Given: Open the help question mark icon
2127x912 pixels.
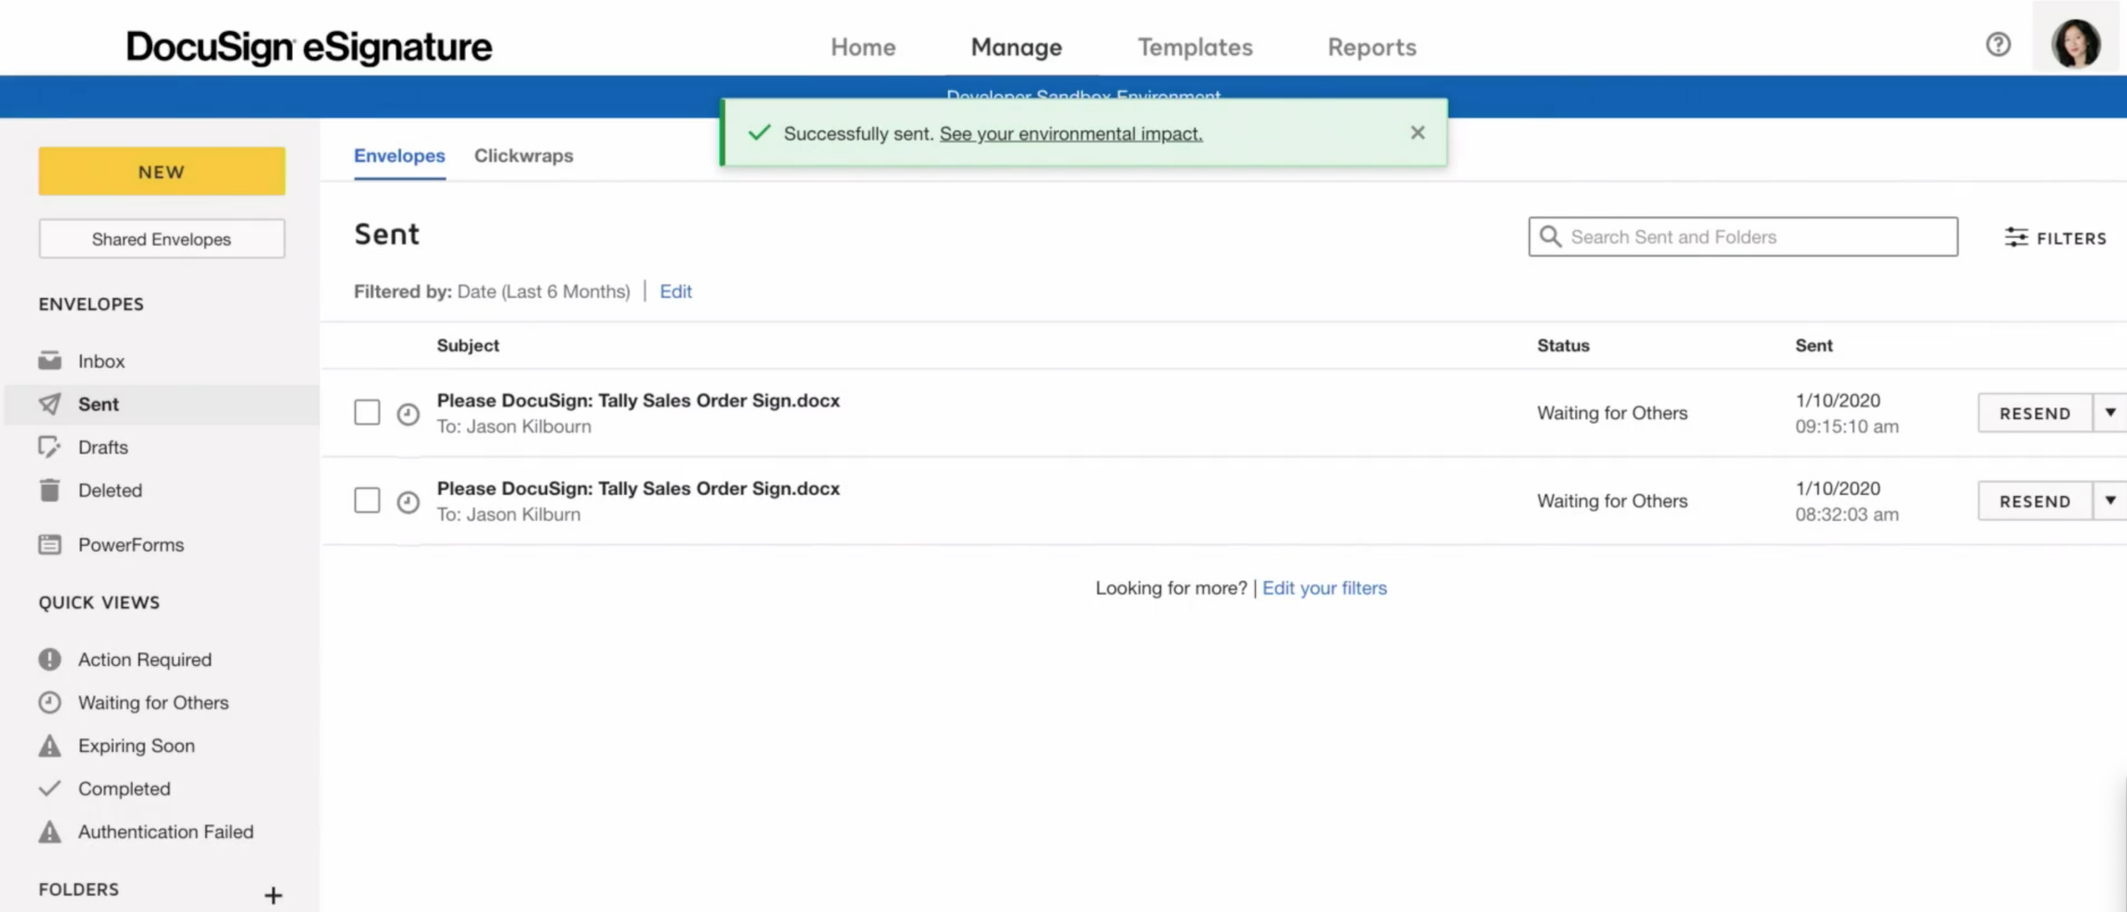Looking at the screenshot, I should coord(1997,45).
